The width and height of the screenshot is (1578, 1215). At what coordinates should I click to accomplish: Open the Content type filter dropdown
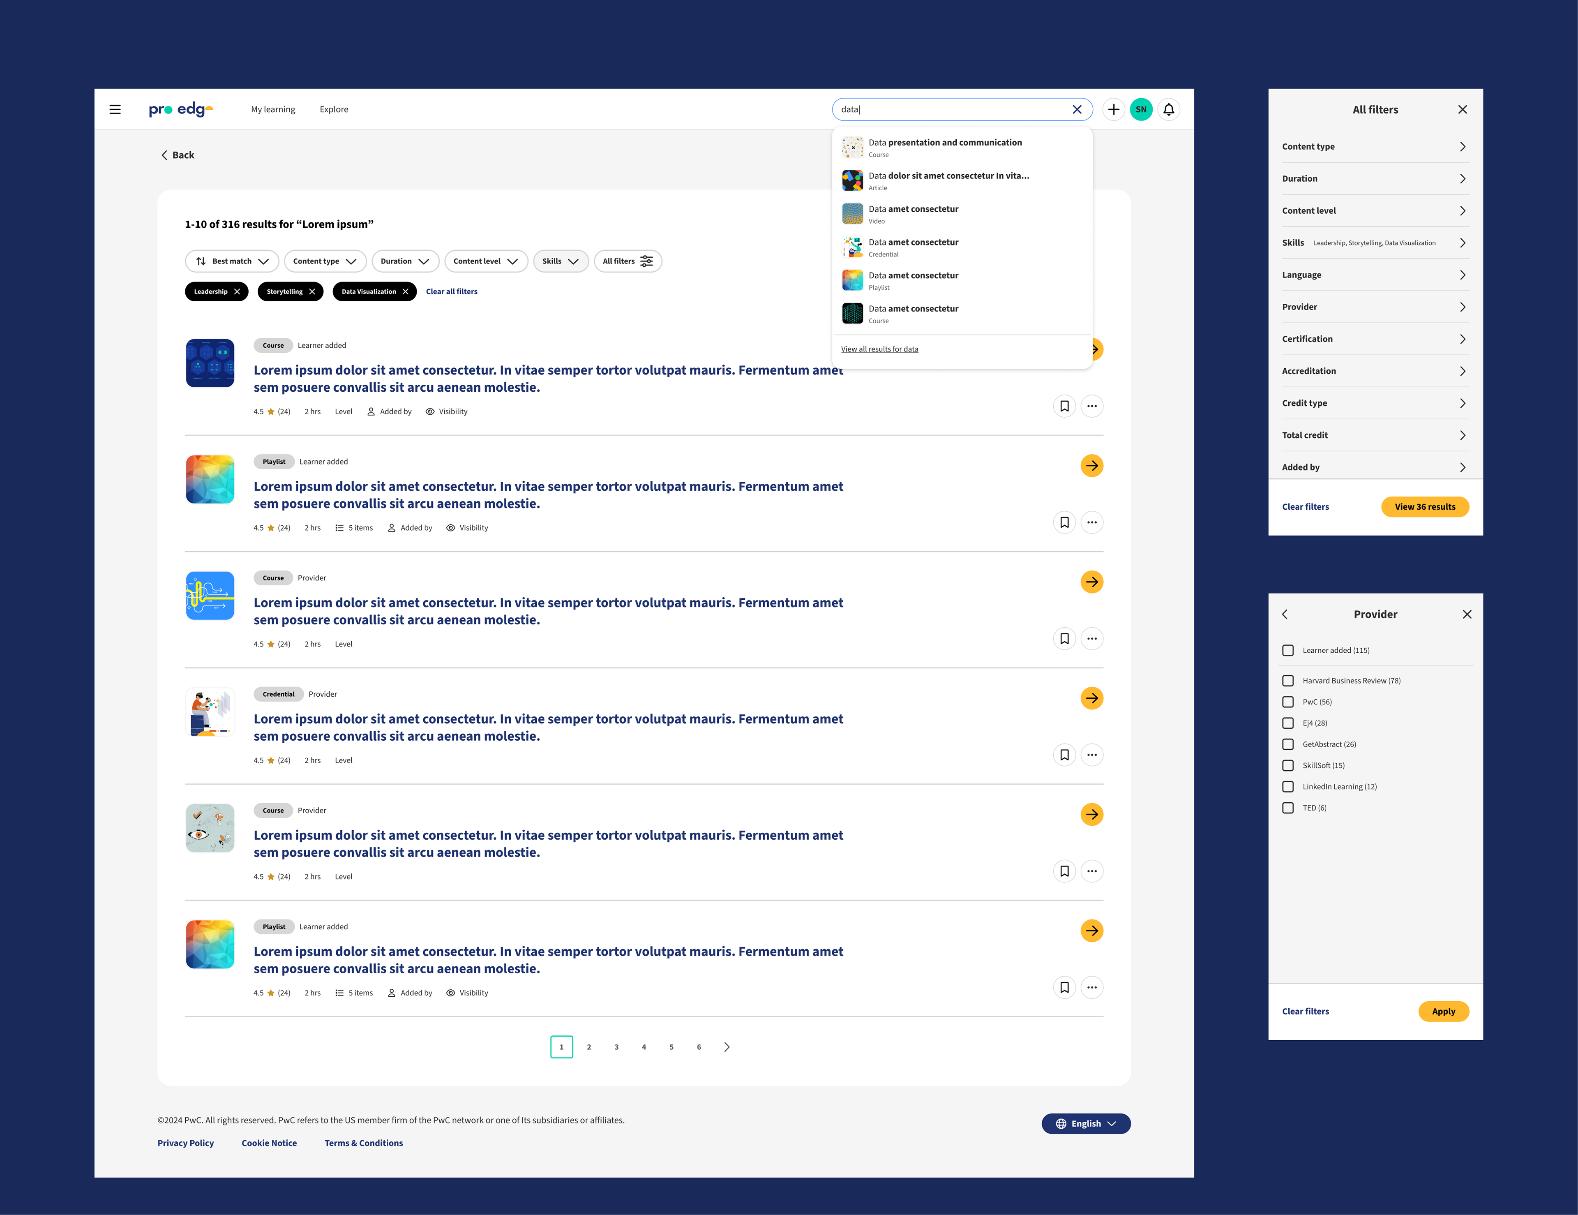coord(324,262)
